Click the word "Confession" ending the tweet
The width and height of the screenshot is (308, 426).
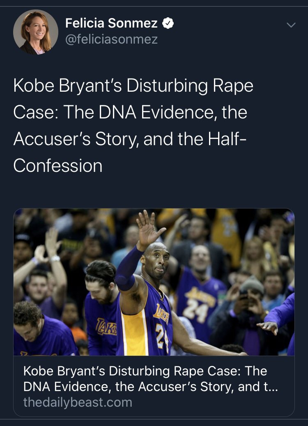58,166
